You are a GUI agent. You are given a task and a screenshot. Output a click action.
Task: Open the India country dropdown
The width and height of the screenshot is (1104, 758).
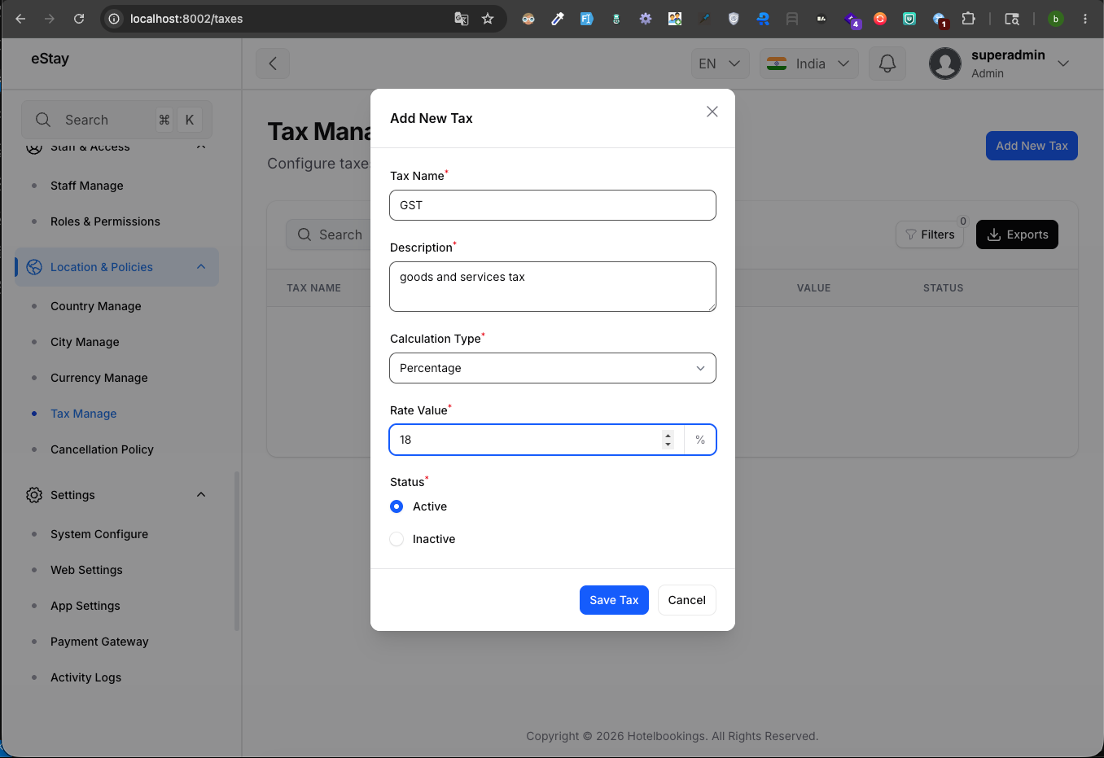coord(809,64)
